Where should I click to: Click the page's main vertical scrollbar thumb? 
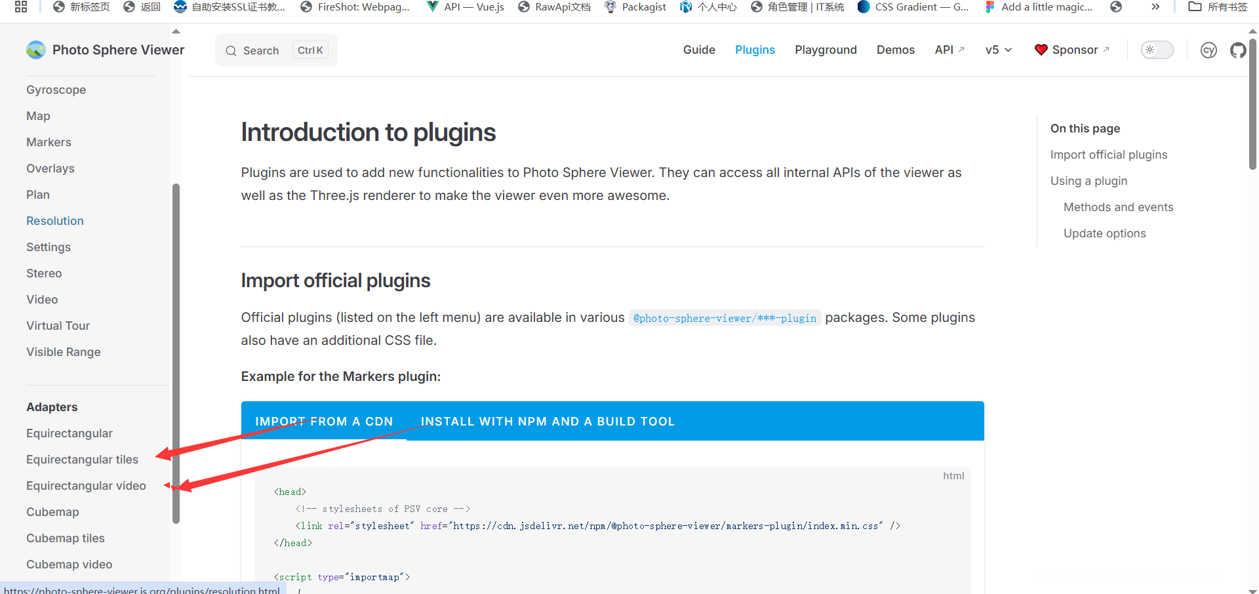[x=1252, y=104]
